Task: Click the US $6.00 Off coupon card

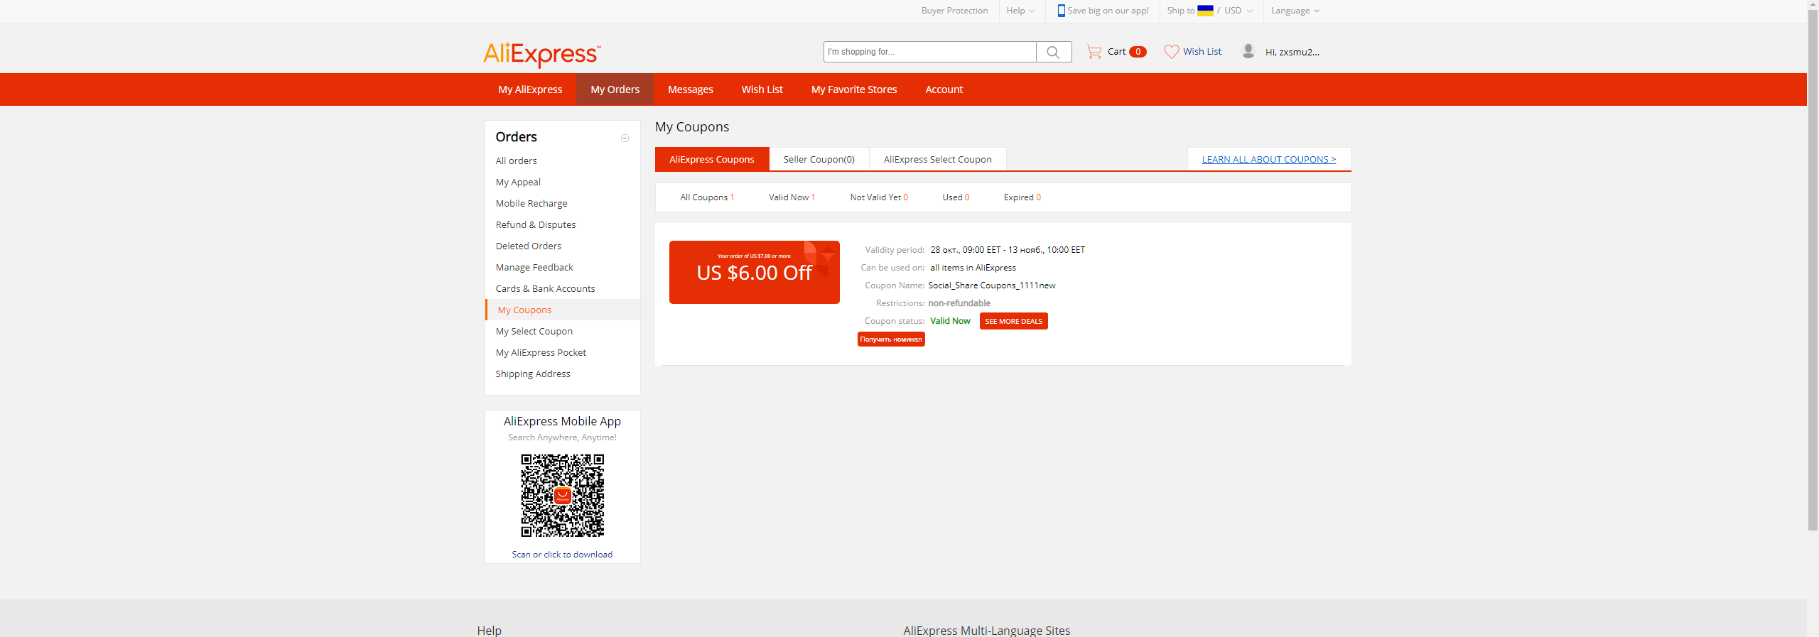Action: coord(754,272)
